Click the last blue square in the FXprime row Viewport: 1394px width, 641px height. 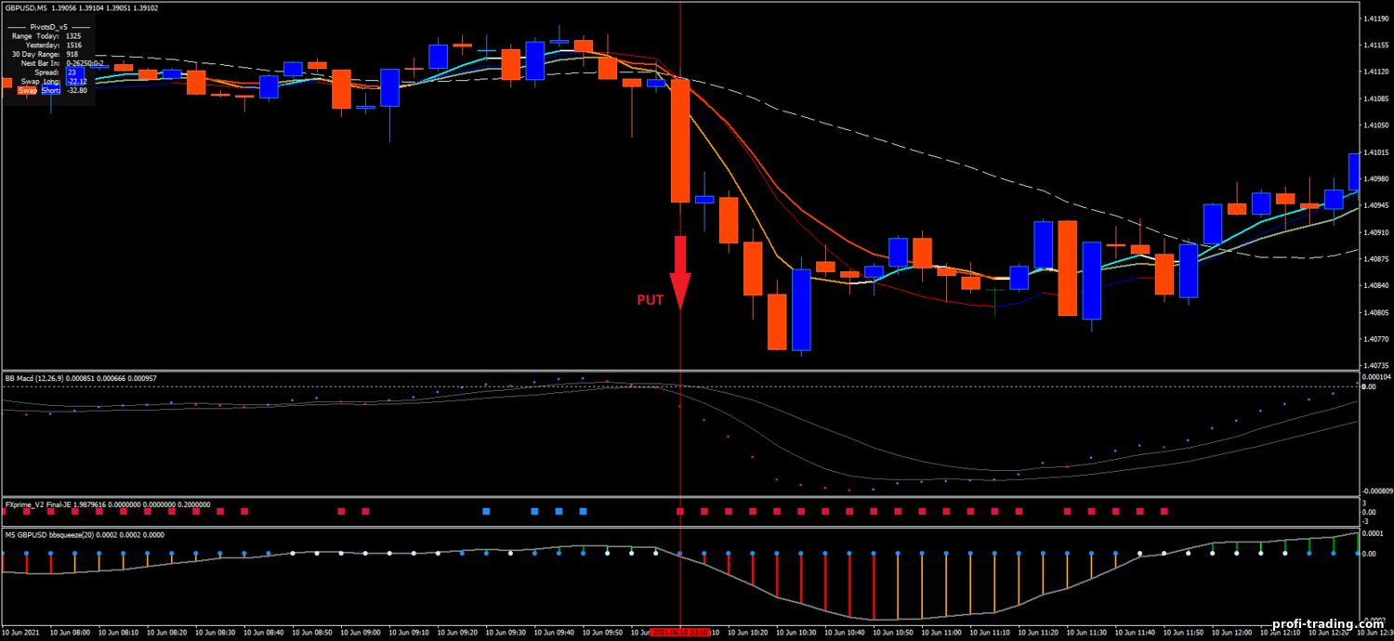(x=583, y=511)
